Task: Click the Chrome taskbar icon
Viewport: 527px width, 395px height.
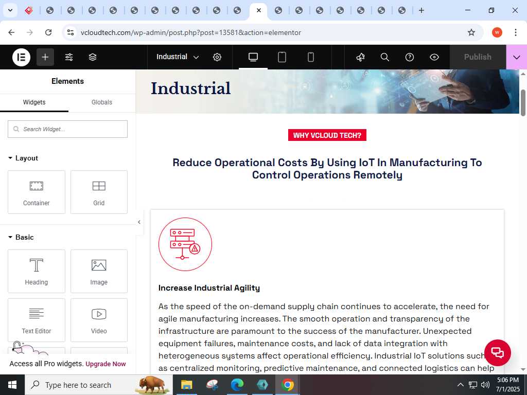Action: [x=287, y=385]
